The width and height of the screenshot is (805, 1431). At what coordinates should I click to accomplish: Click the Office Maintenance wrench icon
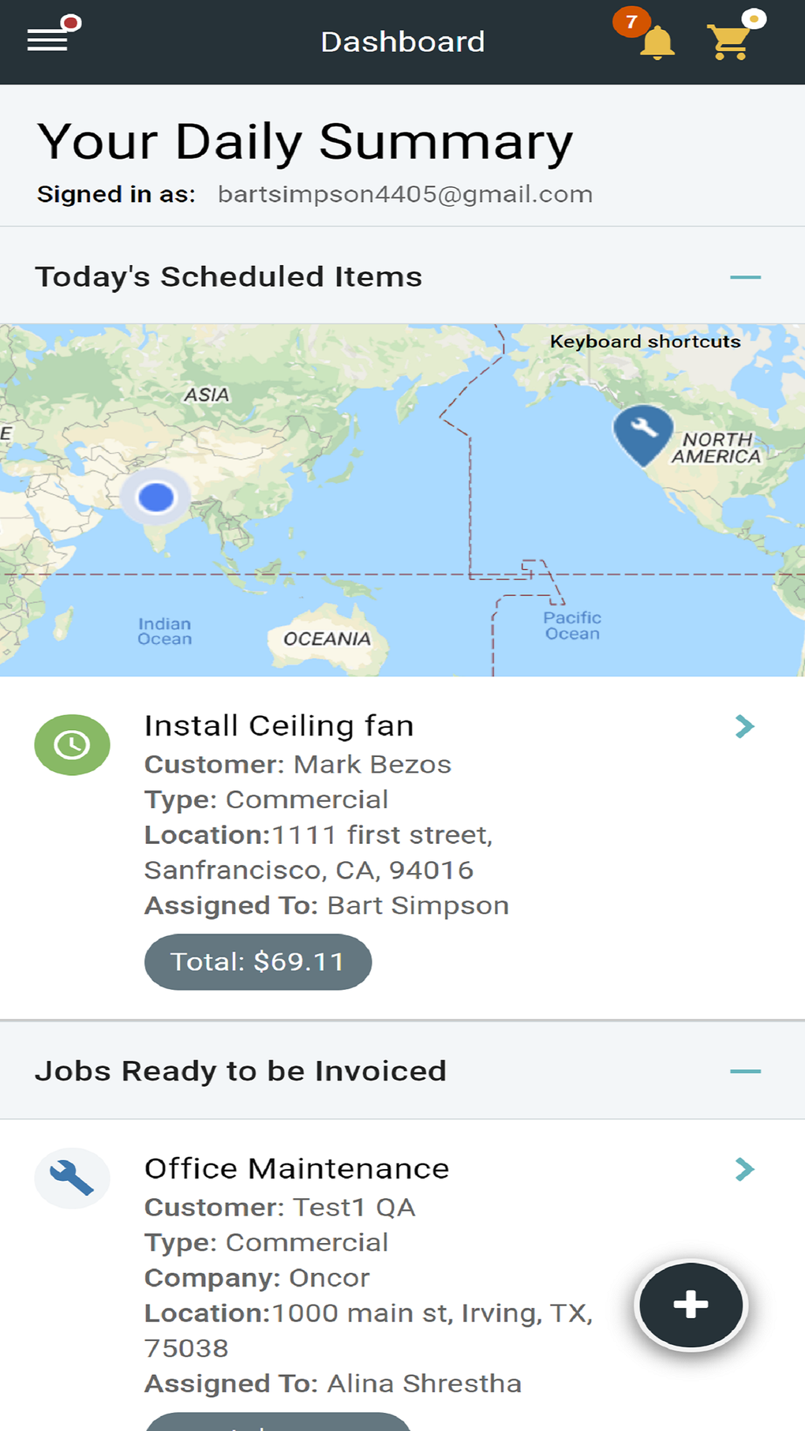(x=72, y=1178)
